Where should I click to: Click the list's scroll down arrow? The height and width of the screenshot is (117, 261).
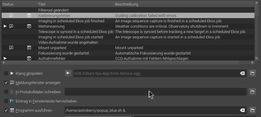tap(257, 58)
